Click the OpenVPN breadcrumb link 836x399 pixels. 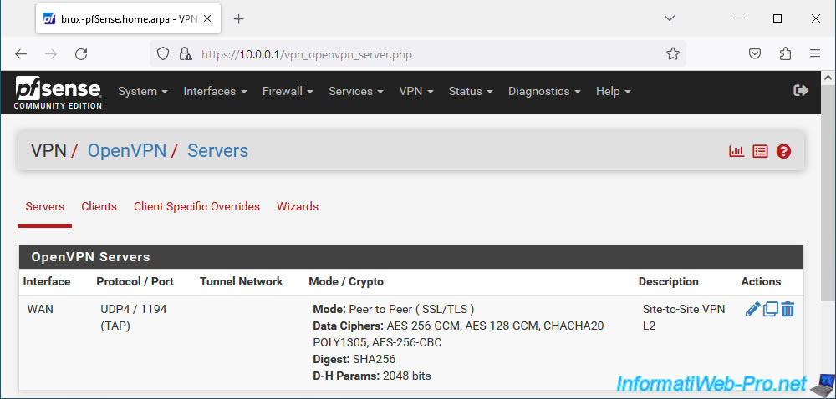click(127, 151)
